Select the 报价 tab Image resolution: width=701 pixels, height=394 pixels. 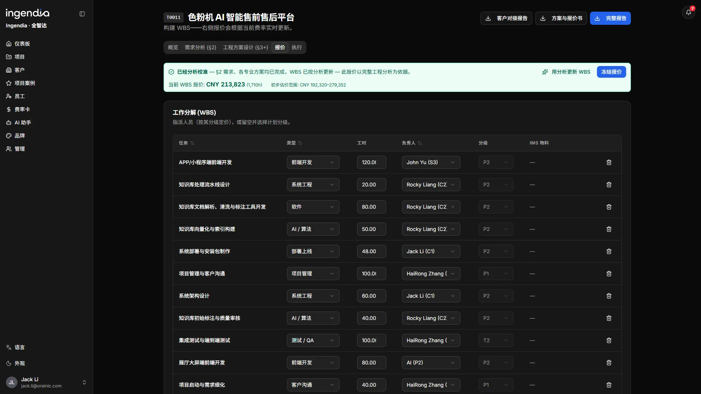(x=280, y=47)
